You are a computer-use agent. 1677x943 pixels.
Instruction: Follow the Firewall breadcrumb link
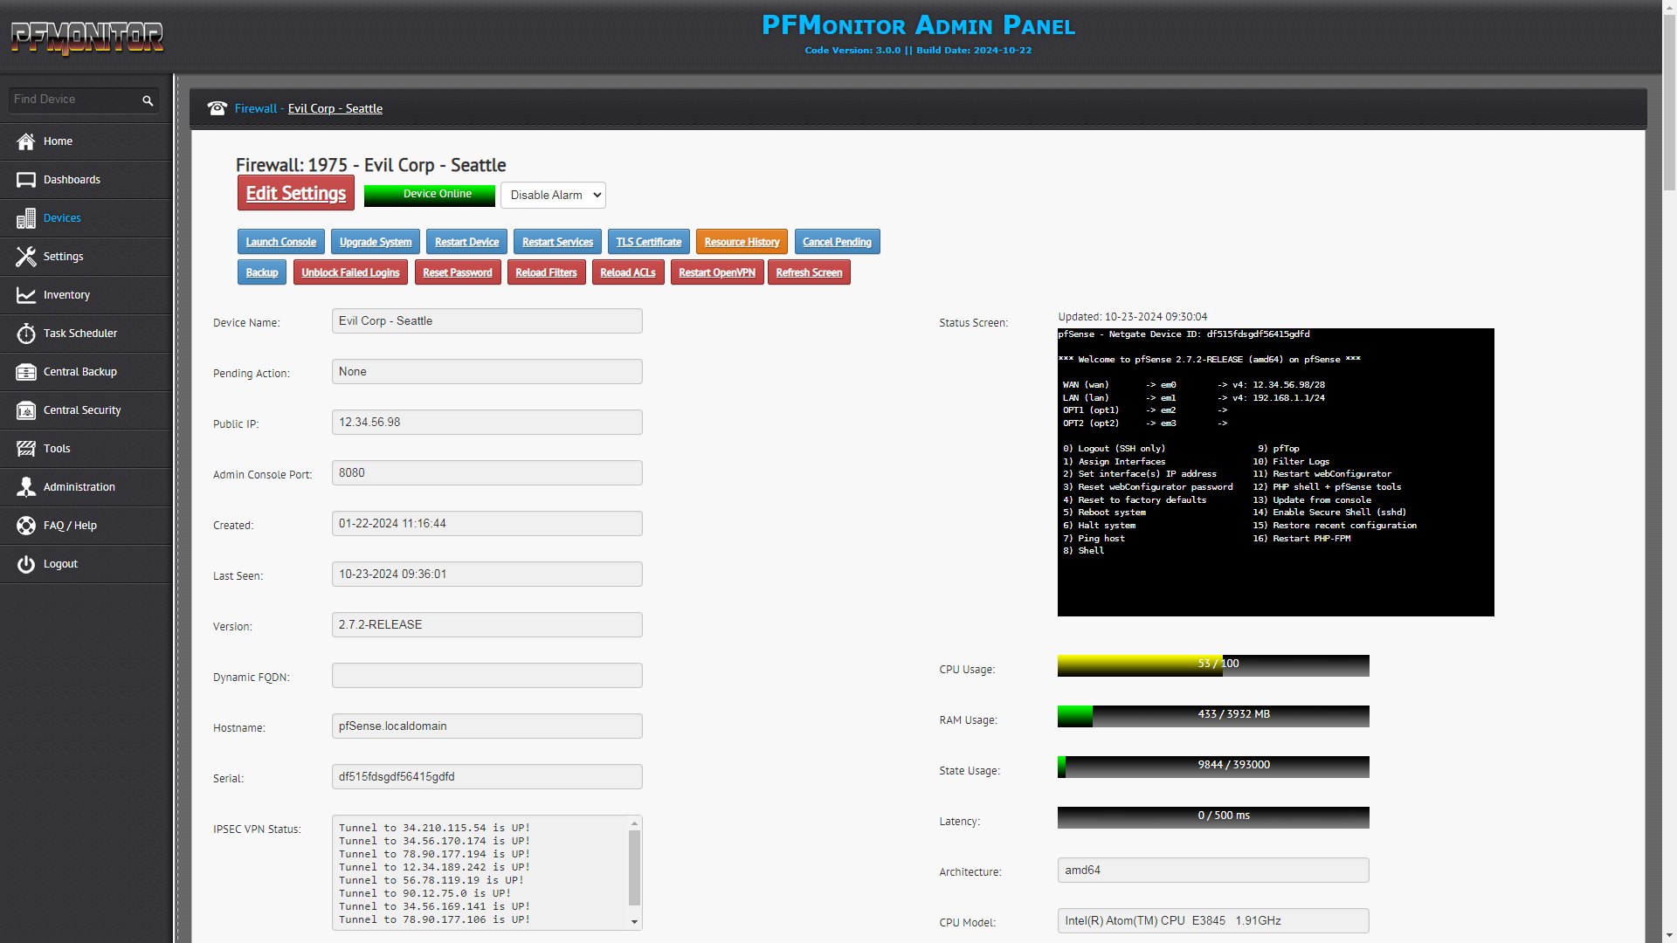(x=255, y=108)
